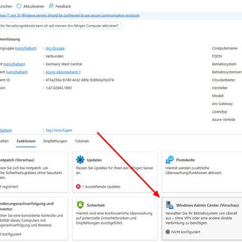Click the Cloudanbieter label
This screenshot has width=242, height=242.
223,80
